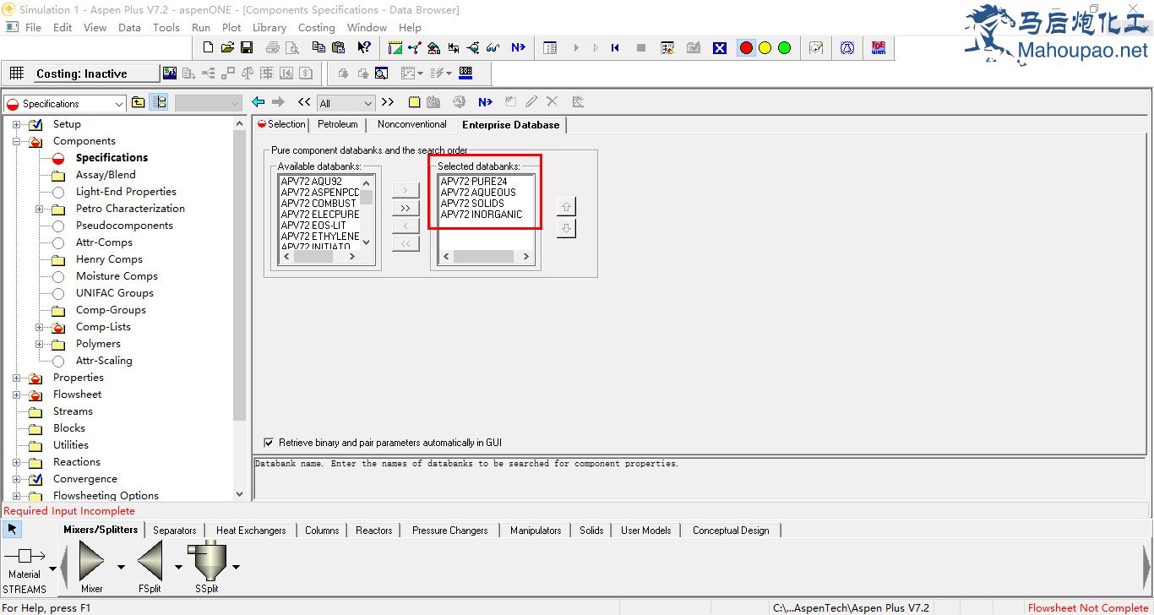Image resolution: width=1154 pixels, height=615 pixels.
Task: Save the simulation with the disk icon
Action: pyautogui.click(x=247, y=48)
